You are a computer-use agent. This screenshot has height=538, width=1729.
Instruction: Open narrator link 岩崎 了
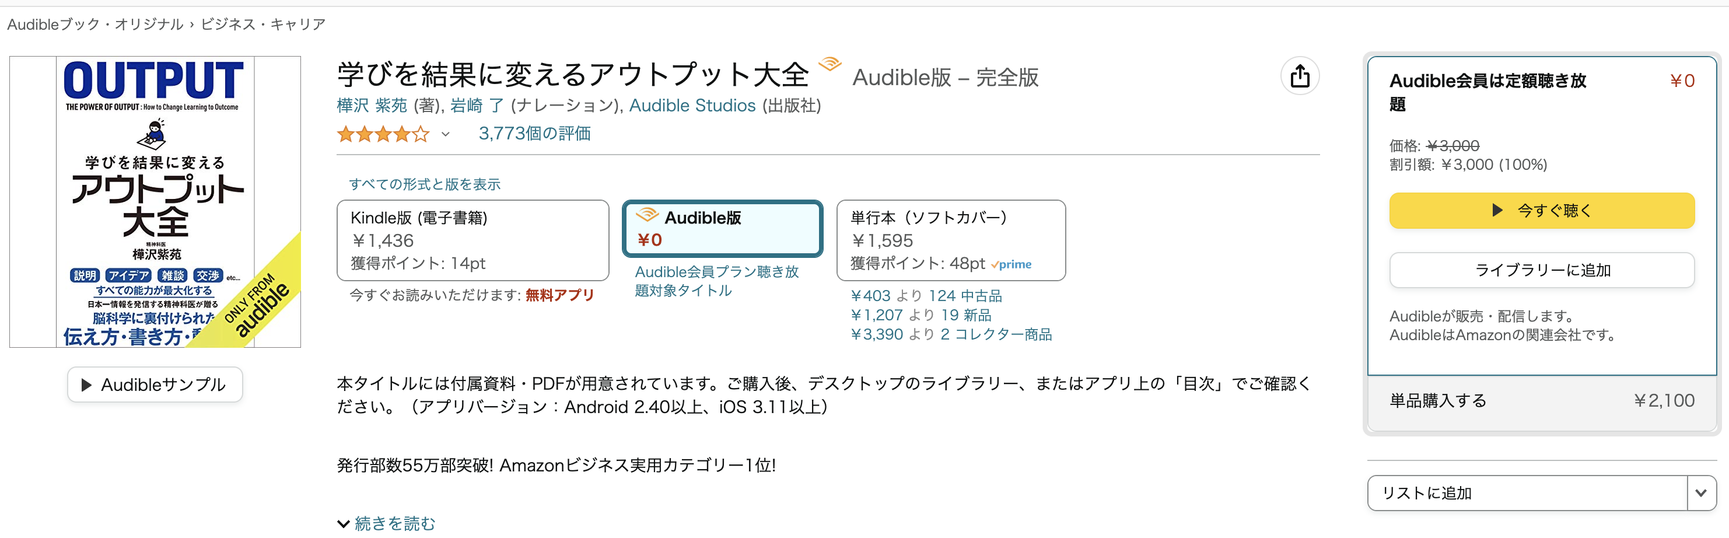(x=477, y=106)
